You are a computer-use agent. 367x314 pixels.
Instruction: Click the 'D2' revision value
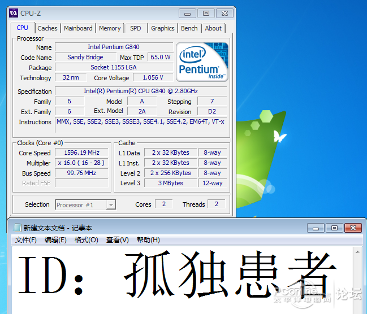point(212,111)
